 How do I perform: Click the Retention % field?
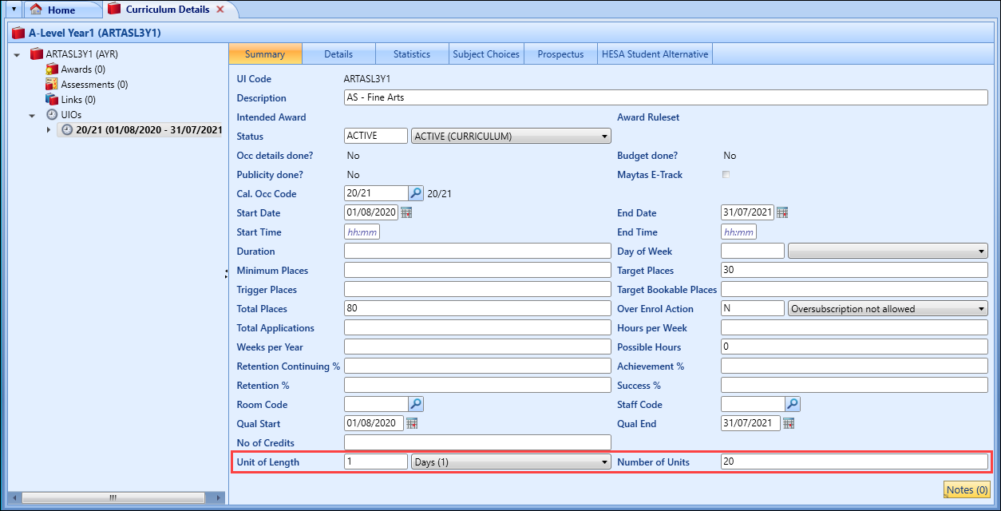pos(477,385)
